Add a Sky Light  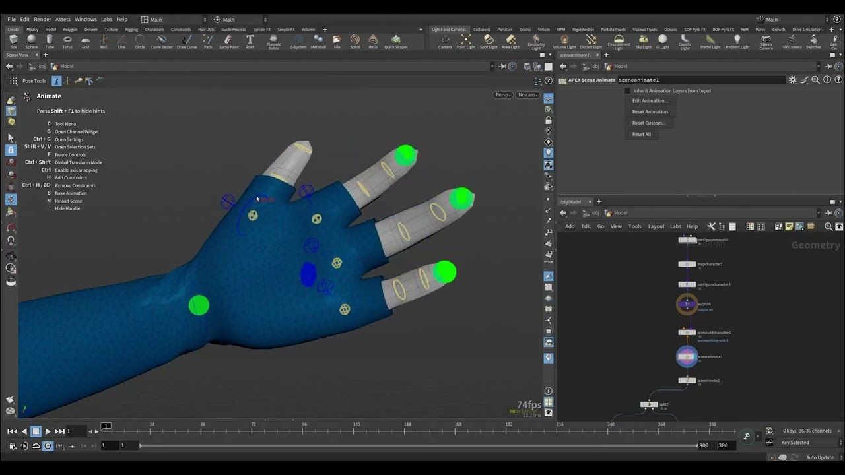click(643, 42)
